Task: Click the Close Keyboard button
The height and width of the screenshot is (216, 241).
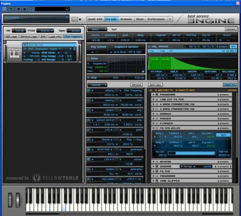Action: [73, 36]
